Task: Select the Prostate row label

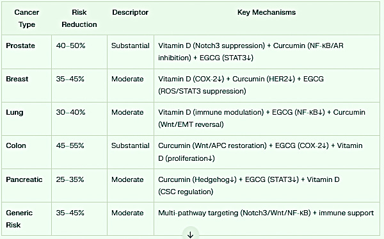Action: coord(20,45)
